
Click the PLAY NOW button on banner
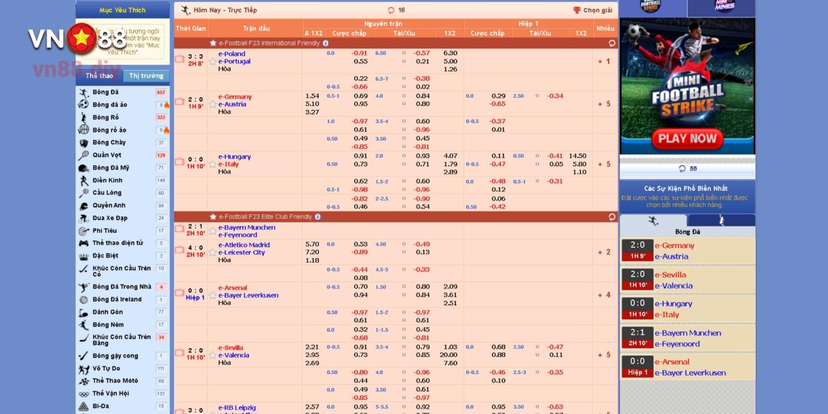(x=688, y=138)
